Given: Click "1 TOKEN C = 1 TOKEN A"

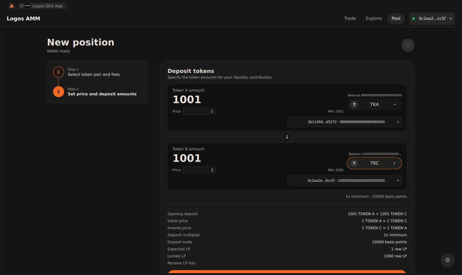Looking at the screenshot, I should point(384,228).
